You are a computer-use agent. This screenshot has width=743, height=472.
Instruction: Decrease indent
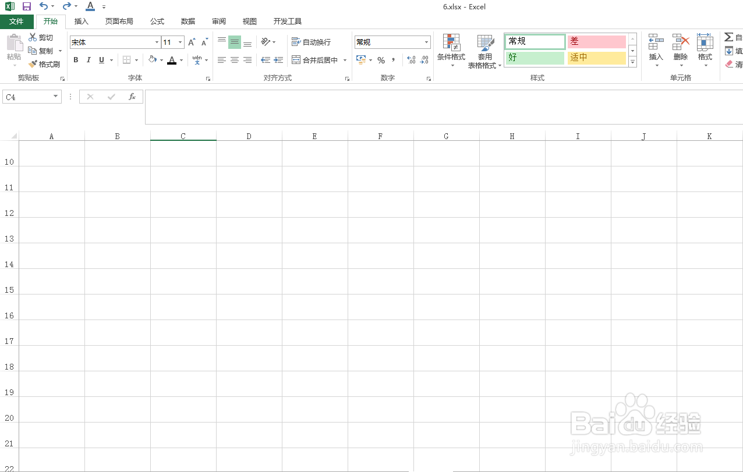pos(266,60)
